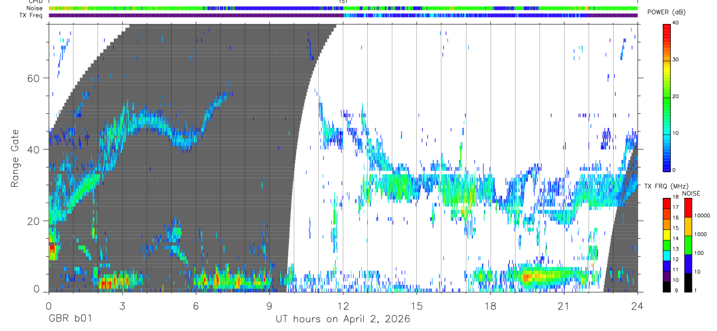Click the "15" hour tick on the time axis

point(417,305)
